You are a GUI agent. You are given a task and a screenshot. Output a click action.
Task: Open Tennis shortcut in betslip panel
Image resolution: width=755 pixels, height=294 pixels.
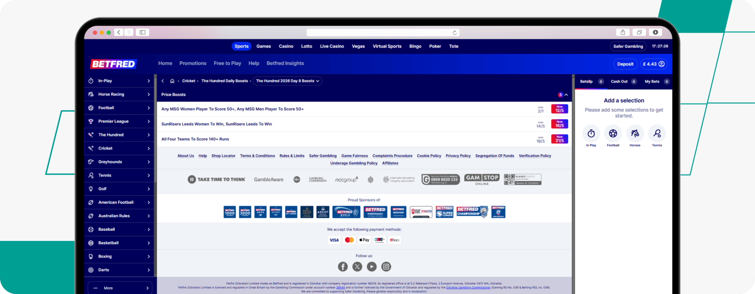657,134
